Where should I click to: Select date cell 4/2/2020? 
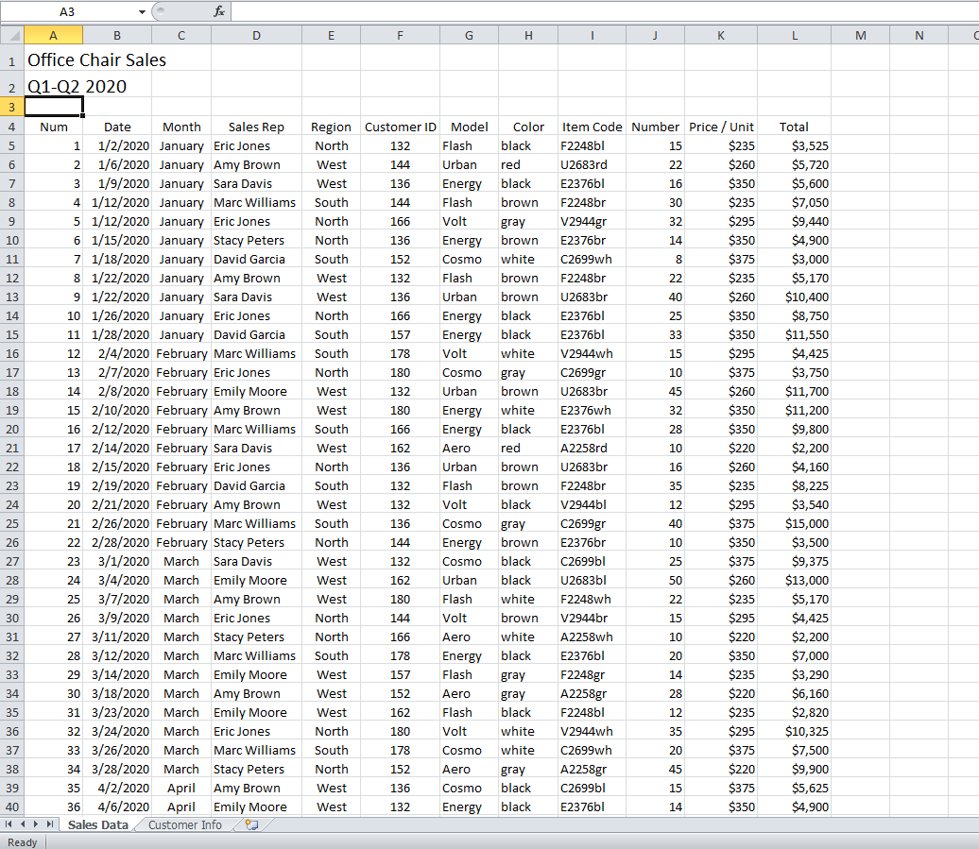tap(117, 789)
